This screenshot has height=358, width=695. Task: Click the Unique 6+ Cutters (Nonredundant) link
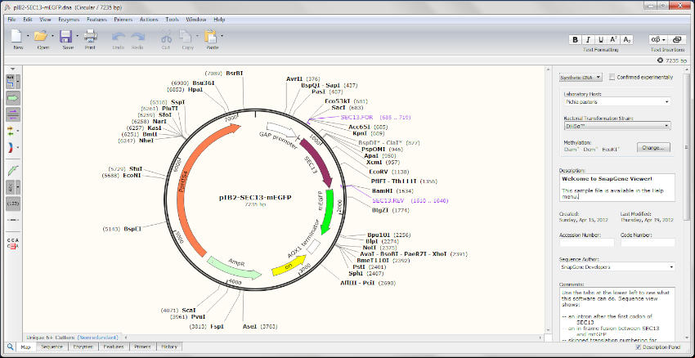[x=72, y=338]
